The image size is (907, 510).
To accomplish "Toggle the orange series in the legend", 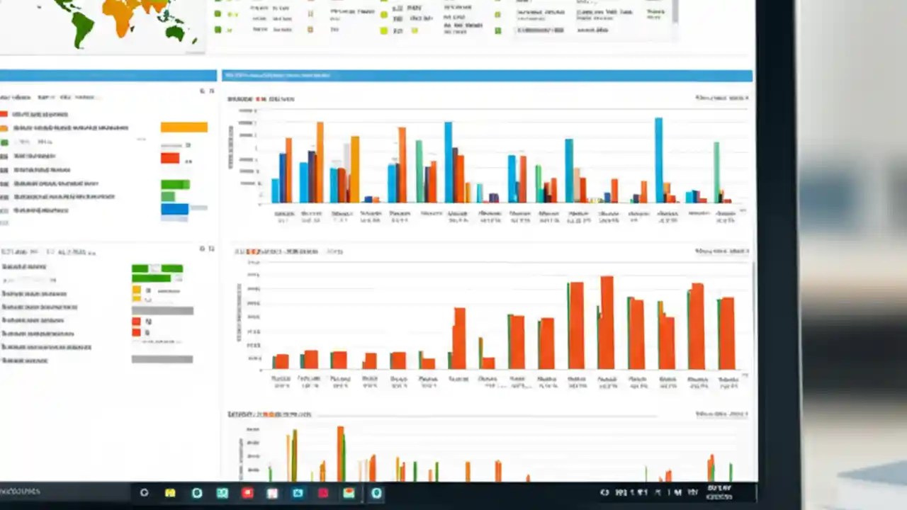I will (x=6, y=127).
